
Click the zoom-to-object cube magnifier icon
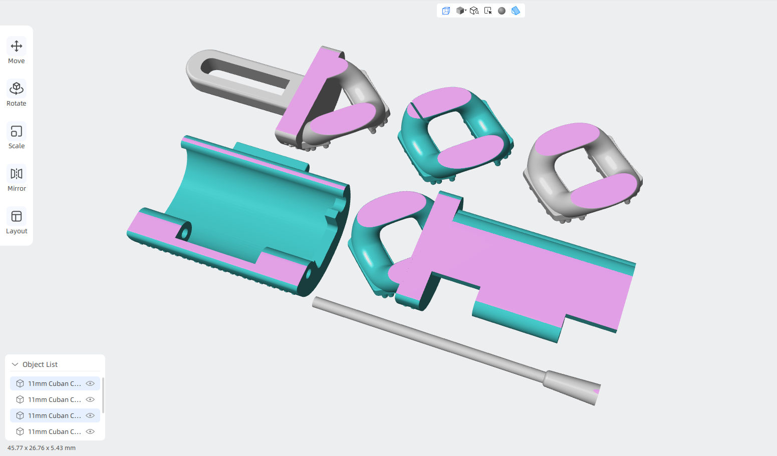pyautogui.click(x=474, y=11)
